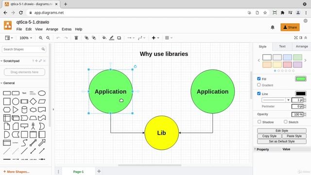The width and height of the screenshot is (311, 175).
Task: Select the triangle shape in General
Action: pos(16,110)
